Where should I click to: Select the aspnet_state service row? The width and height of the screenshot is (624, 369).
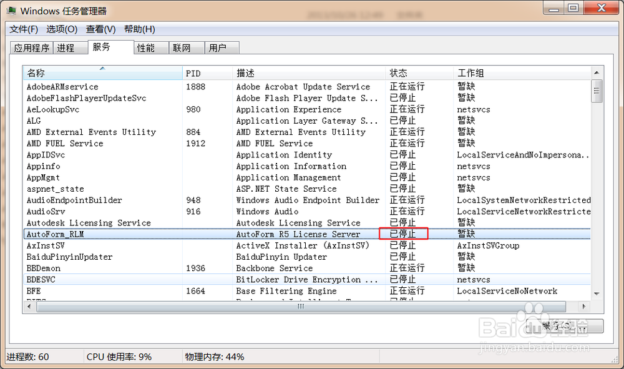(x=307, y=189)
